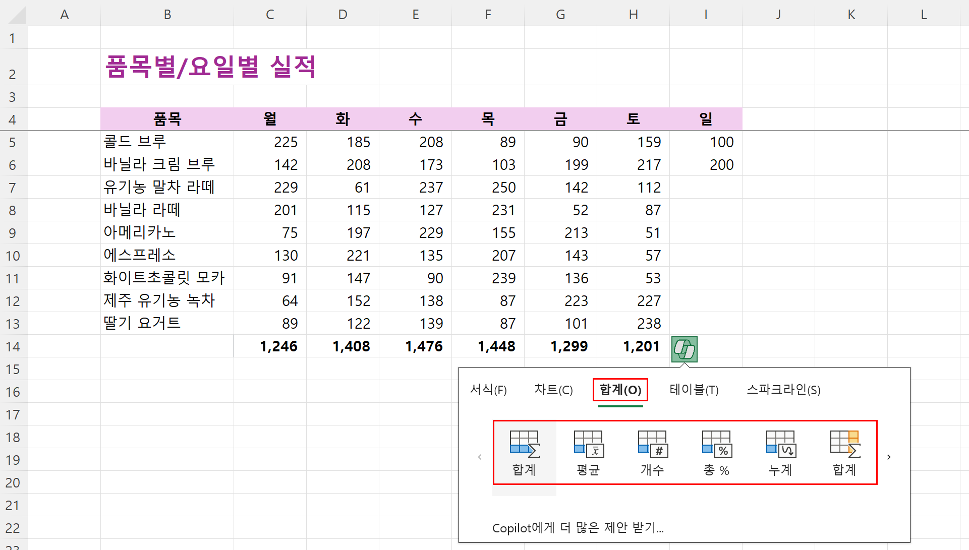Open the 스파크라인(S) sparklines tab
Image resolution: width=969 pixels, height=550 pixels.
[783, 390]
